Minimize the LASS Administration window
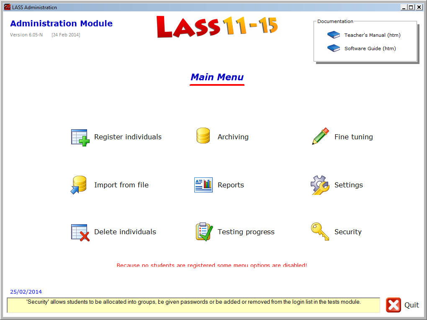This screenshot has width=427, height=320. 404,8
